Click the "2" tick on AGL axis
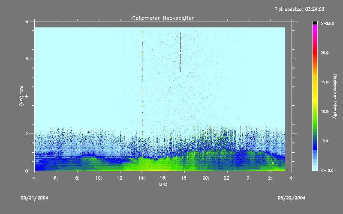Image resolution: width=343 pixels, height=214 pixels. click(27, 134)
